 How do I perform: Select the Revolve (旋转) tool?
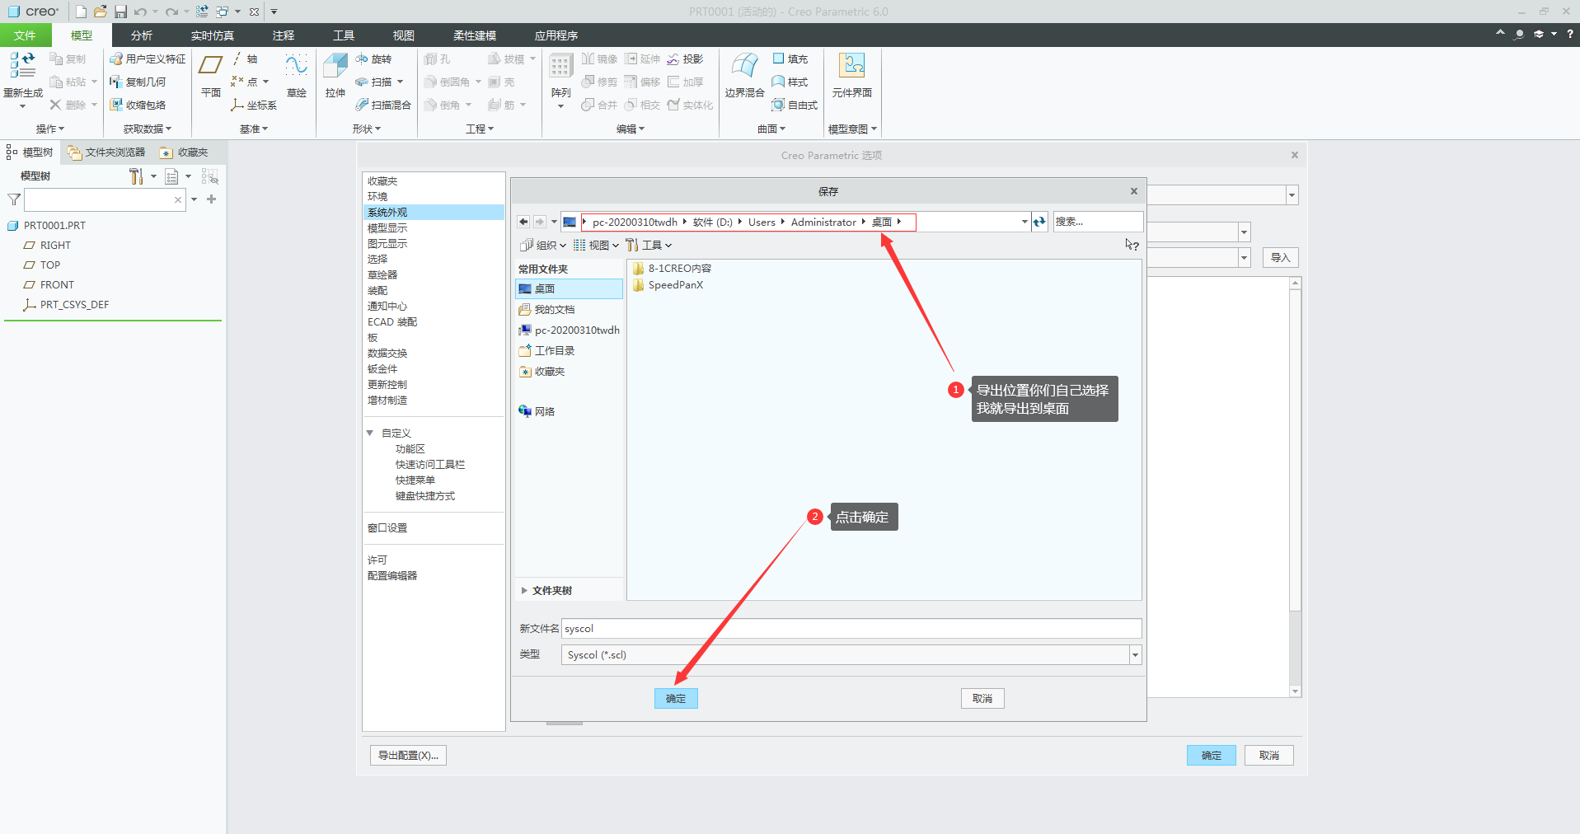pos(373,59)
